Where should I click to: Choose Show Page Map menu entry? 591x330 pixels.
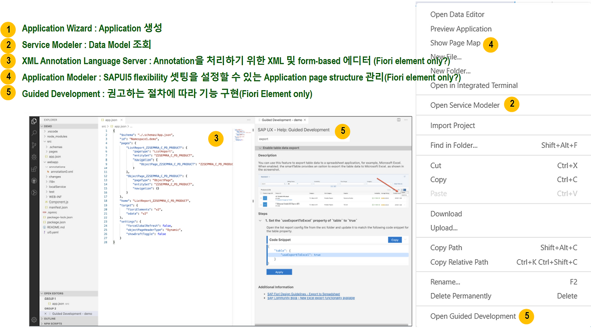(x=455, y=43)
